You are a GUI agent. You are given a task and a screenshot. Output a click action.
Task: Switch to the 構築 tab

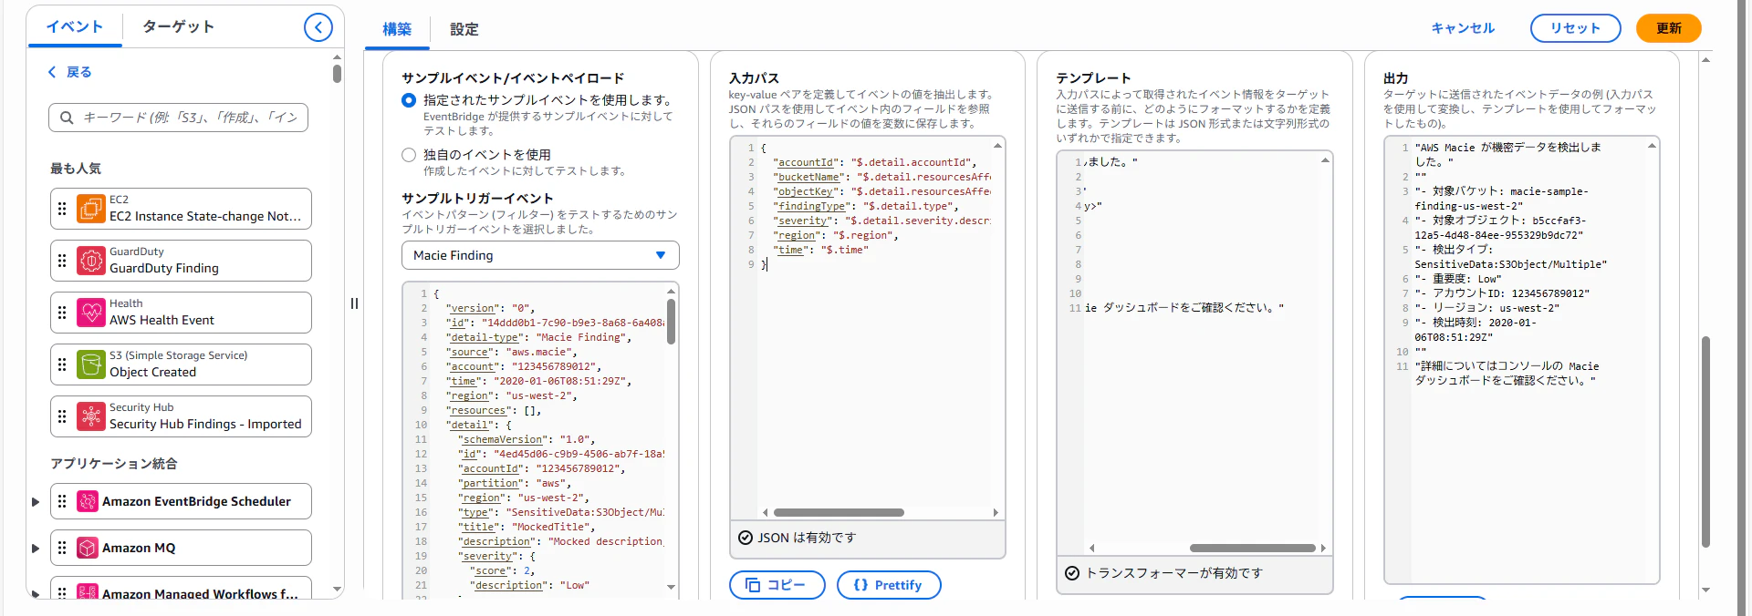tap(397, 29)
